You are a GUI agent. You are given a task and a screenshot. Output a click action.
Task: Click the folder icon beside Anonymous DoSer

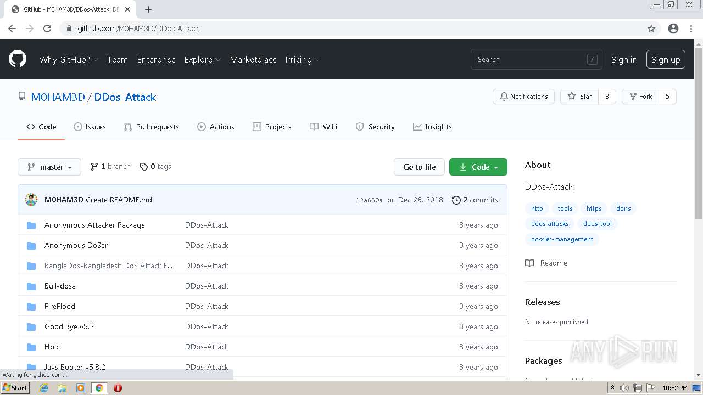coord(31,246)
